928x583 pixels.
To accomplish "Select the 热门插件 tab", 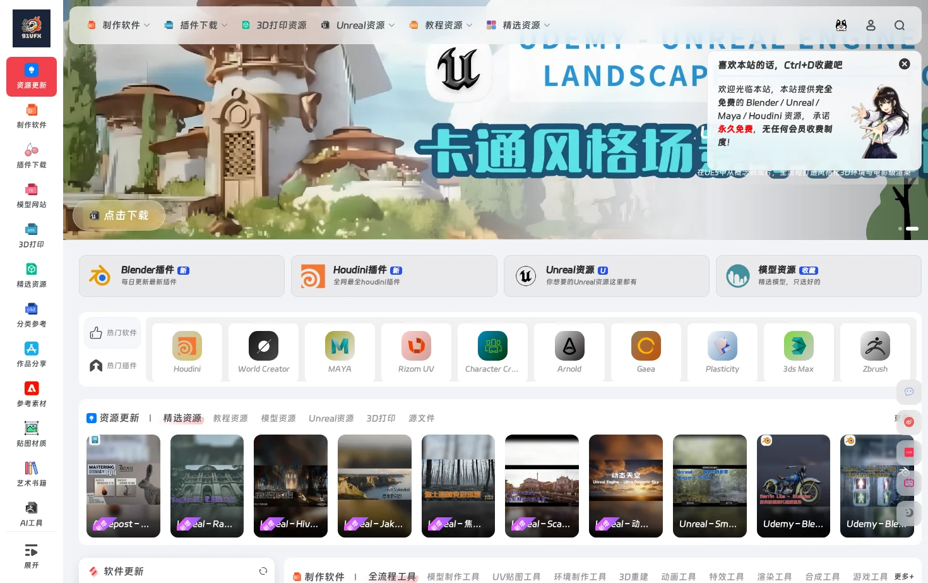I will tap(113, 366).
